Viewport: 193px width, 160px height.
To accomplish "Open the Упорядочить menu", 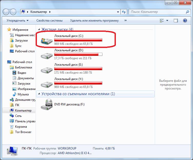I will click(17, 21).
